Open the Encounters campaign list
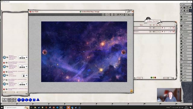The image size is (193, 109). 186,35
